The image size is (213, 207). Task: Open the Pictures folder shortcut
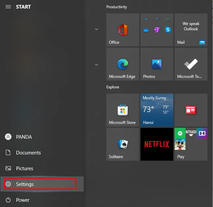(x=42, y=168)
